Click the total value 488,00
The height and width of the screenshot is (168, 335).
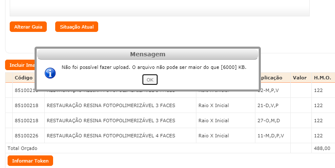322,148
